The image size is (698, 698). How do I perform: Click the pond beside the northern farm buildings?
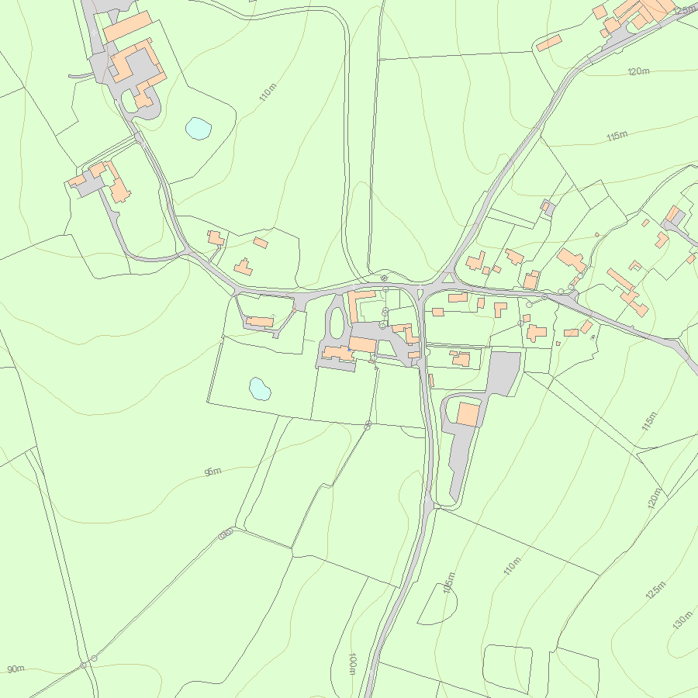[x=199, y=128]
